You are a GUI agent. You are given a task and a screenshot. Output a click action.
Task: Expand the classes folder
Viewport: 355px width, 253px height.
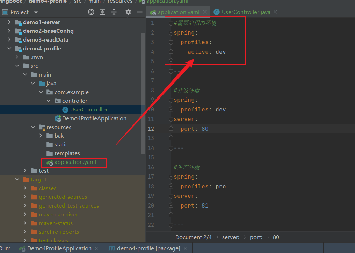pyautogui.click(x=25, y=188)
